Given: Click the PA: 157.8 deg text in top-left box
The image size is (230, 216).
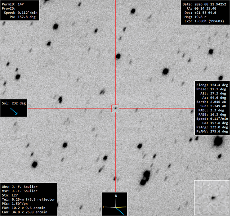Looking at the screenshot, I should 23,17.
